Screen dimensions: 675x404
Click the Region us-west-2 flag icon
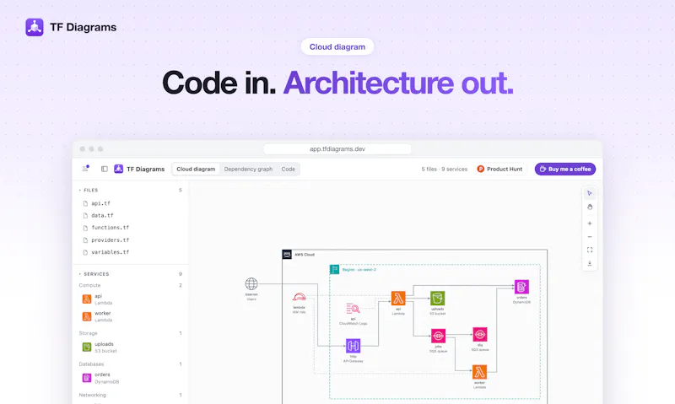[x=334, y=269]
